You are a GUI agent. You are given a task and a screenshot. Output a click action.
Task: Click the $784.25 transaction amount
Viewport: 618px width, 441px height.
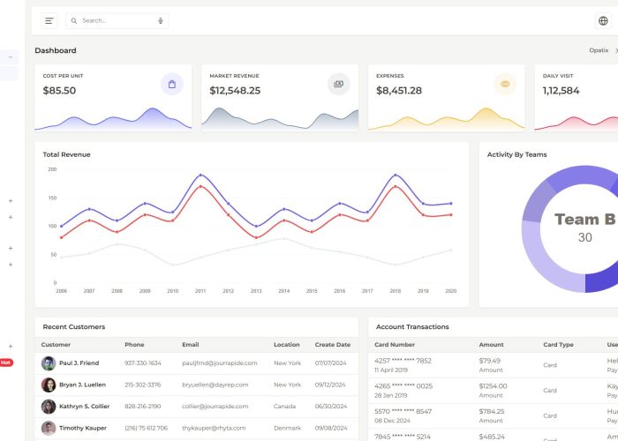492,412
